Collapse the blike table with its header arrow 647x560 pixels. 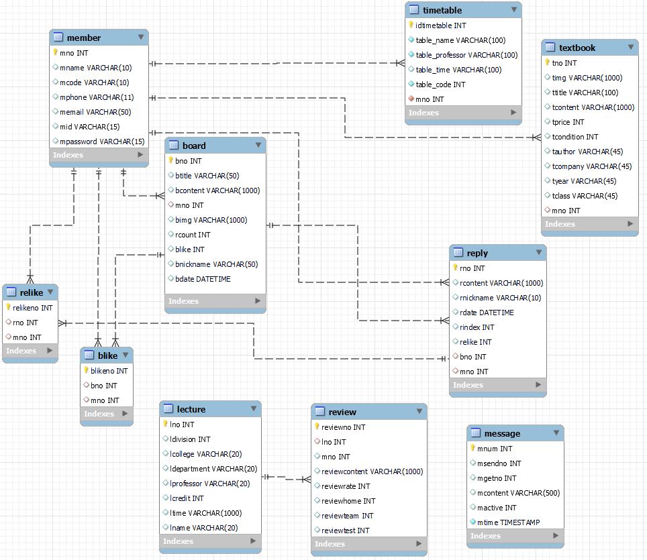pos(126,355)
